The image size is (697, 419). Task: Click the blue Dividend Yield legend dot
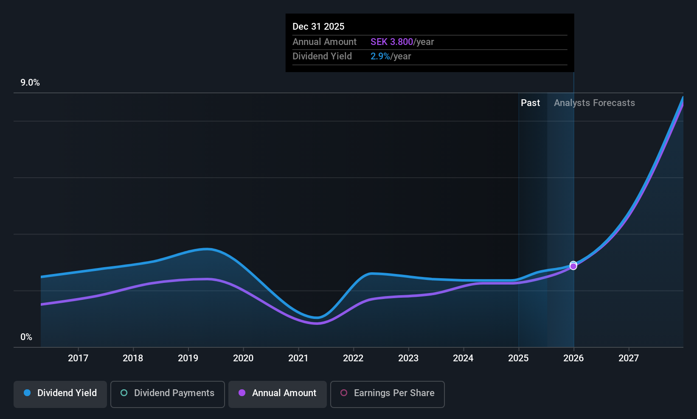tap(27, 393)
